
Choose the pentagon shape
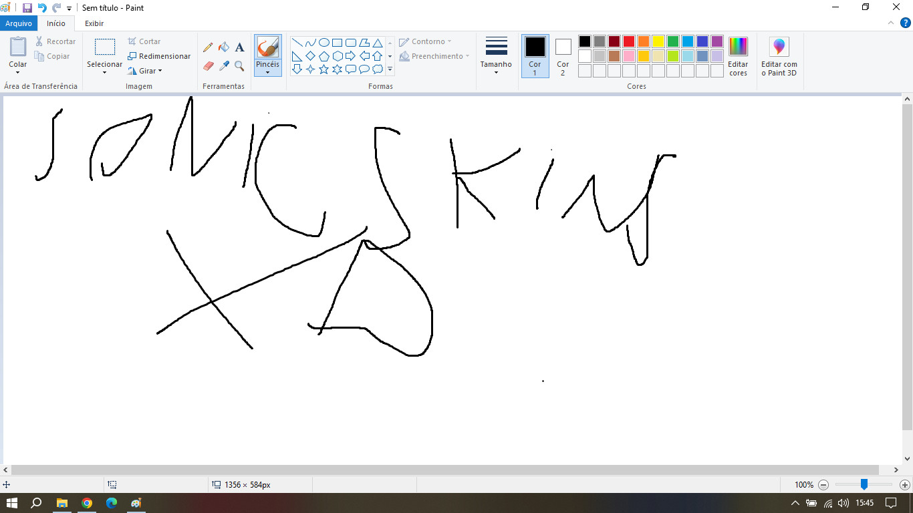[324, 56]
